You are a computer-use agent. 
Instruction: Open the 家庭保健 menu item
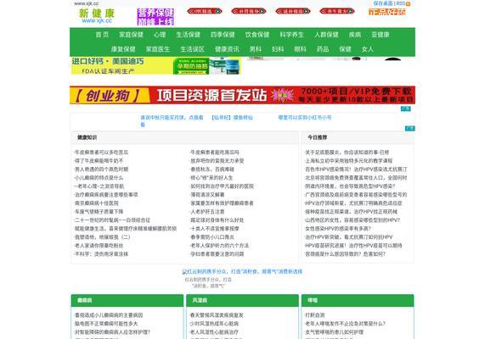(131, 35)
